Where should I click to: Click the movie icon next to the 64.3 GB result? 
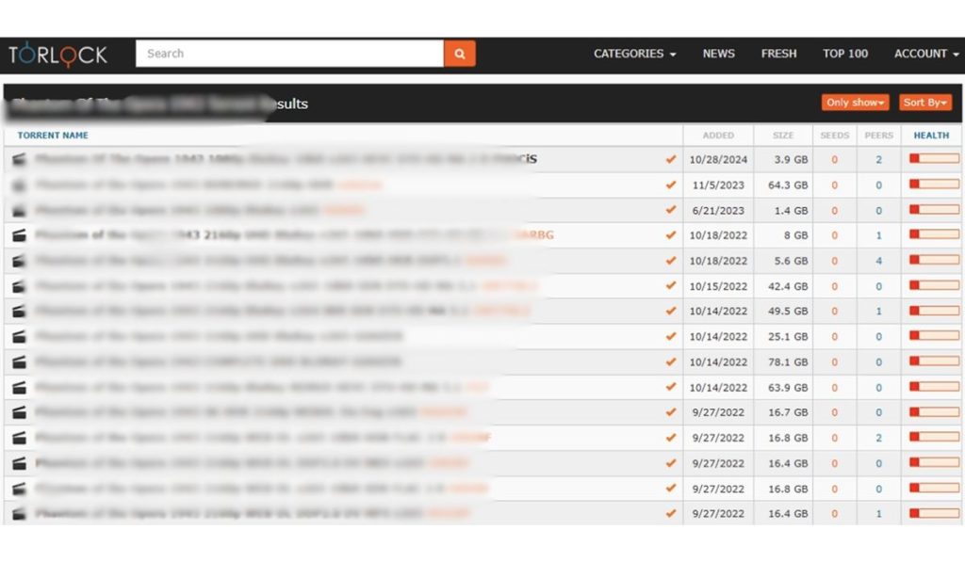(18, 185)
